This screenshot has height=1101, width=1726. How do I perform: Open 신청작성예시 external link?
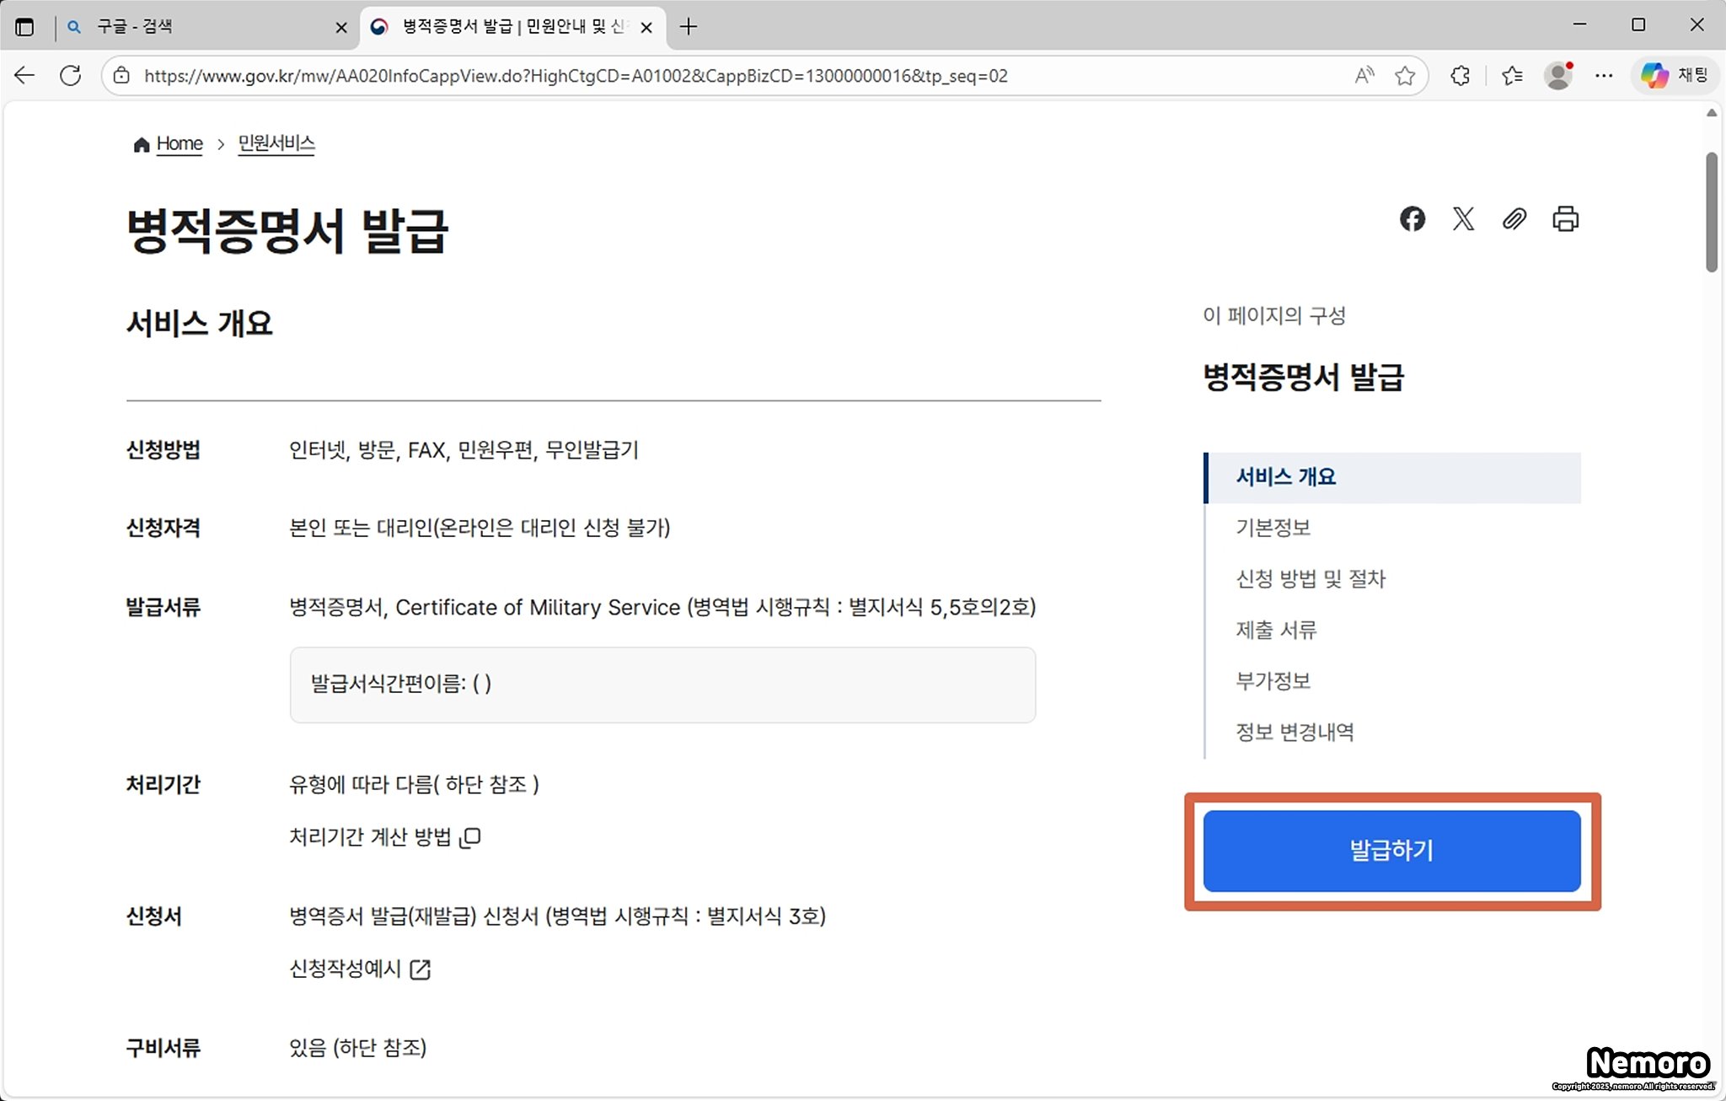click(x=360, y=969)
